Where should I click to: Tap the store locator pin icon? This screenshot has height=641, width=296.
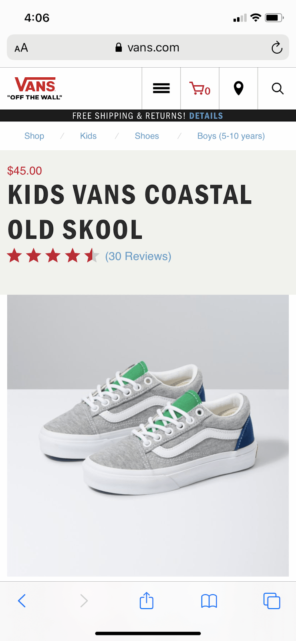tap(238, 88)
